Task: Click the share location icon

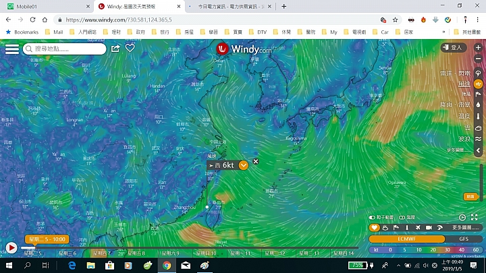Action: pyautogui.click(x=115, y=49)
